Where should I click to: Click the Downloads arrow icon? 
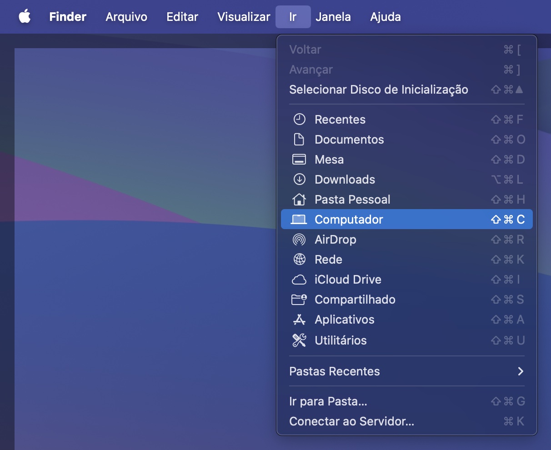(300, 179)
